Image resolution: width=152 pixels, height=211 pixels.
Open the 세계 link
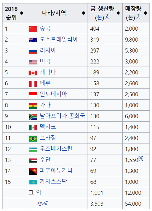[x=42, y=203]
